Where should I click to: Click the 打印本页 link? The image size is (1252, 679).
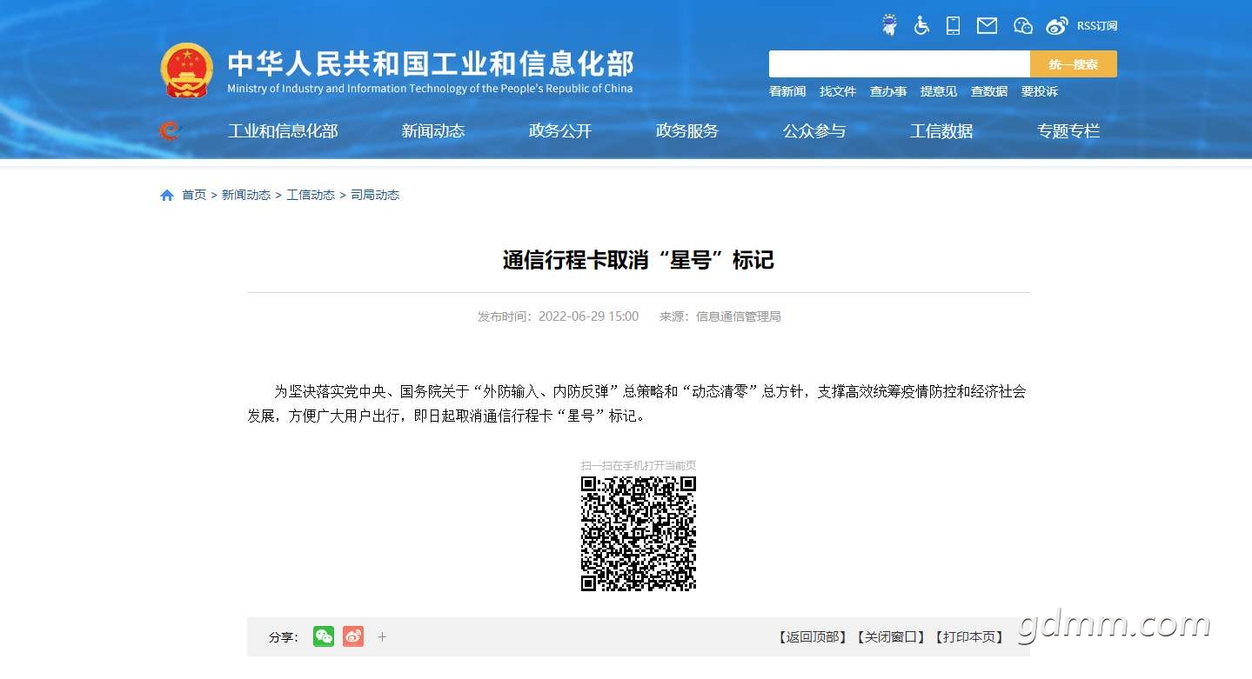click(969, 637)
